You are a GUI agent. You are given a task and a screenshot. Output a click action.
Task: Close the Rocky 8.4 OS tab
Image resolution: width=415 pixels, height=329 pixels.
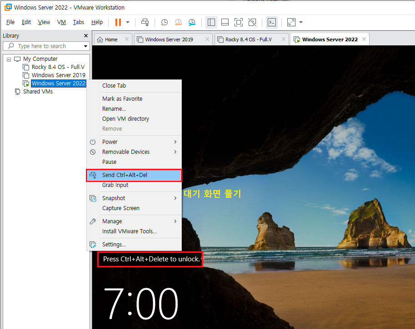point(284,39)
